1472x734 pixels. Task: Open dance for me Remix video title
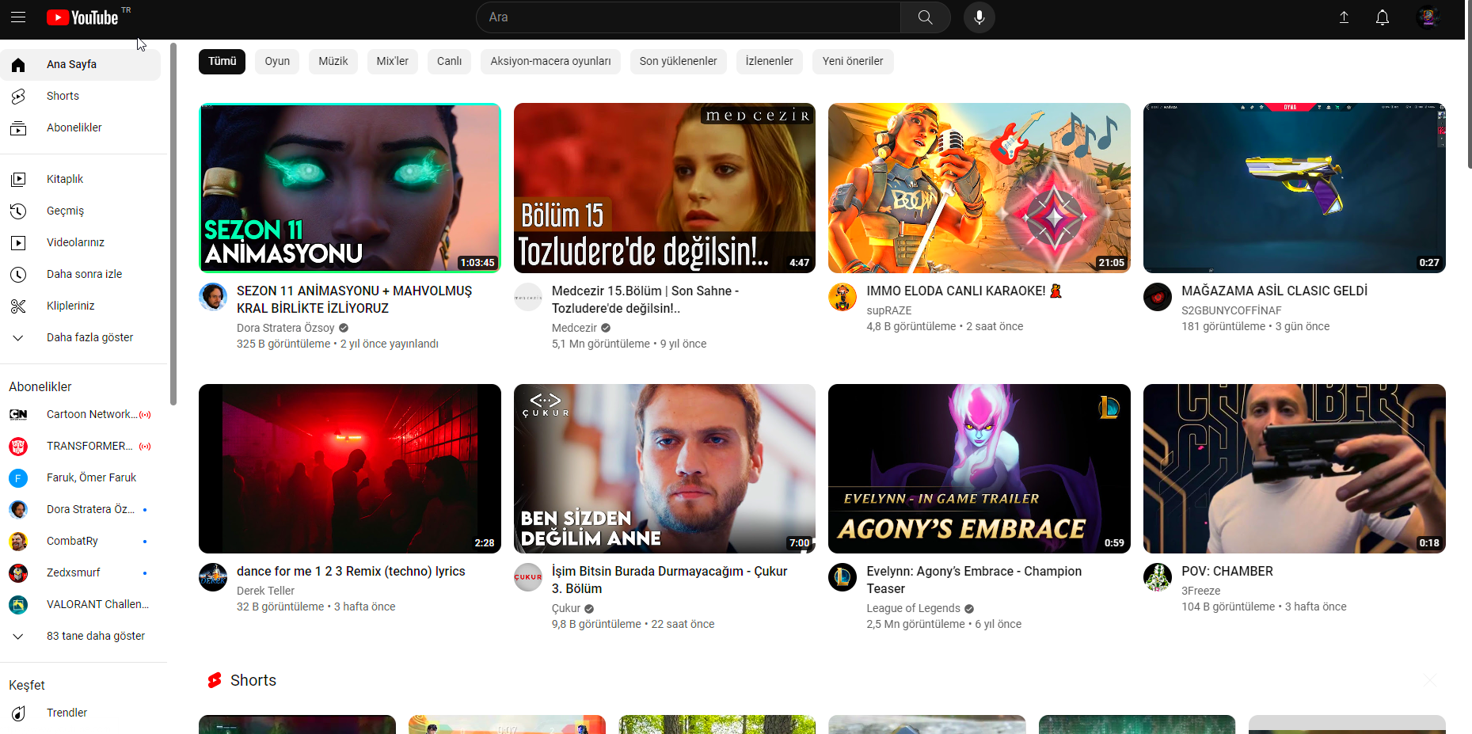351,571
